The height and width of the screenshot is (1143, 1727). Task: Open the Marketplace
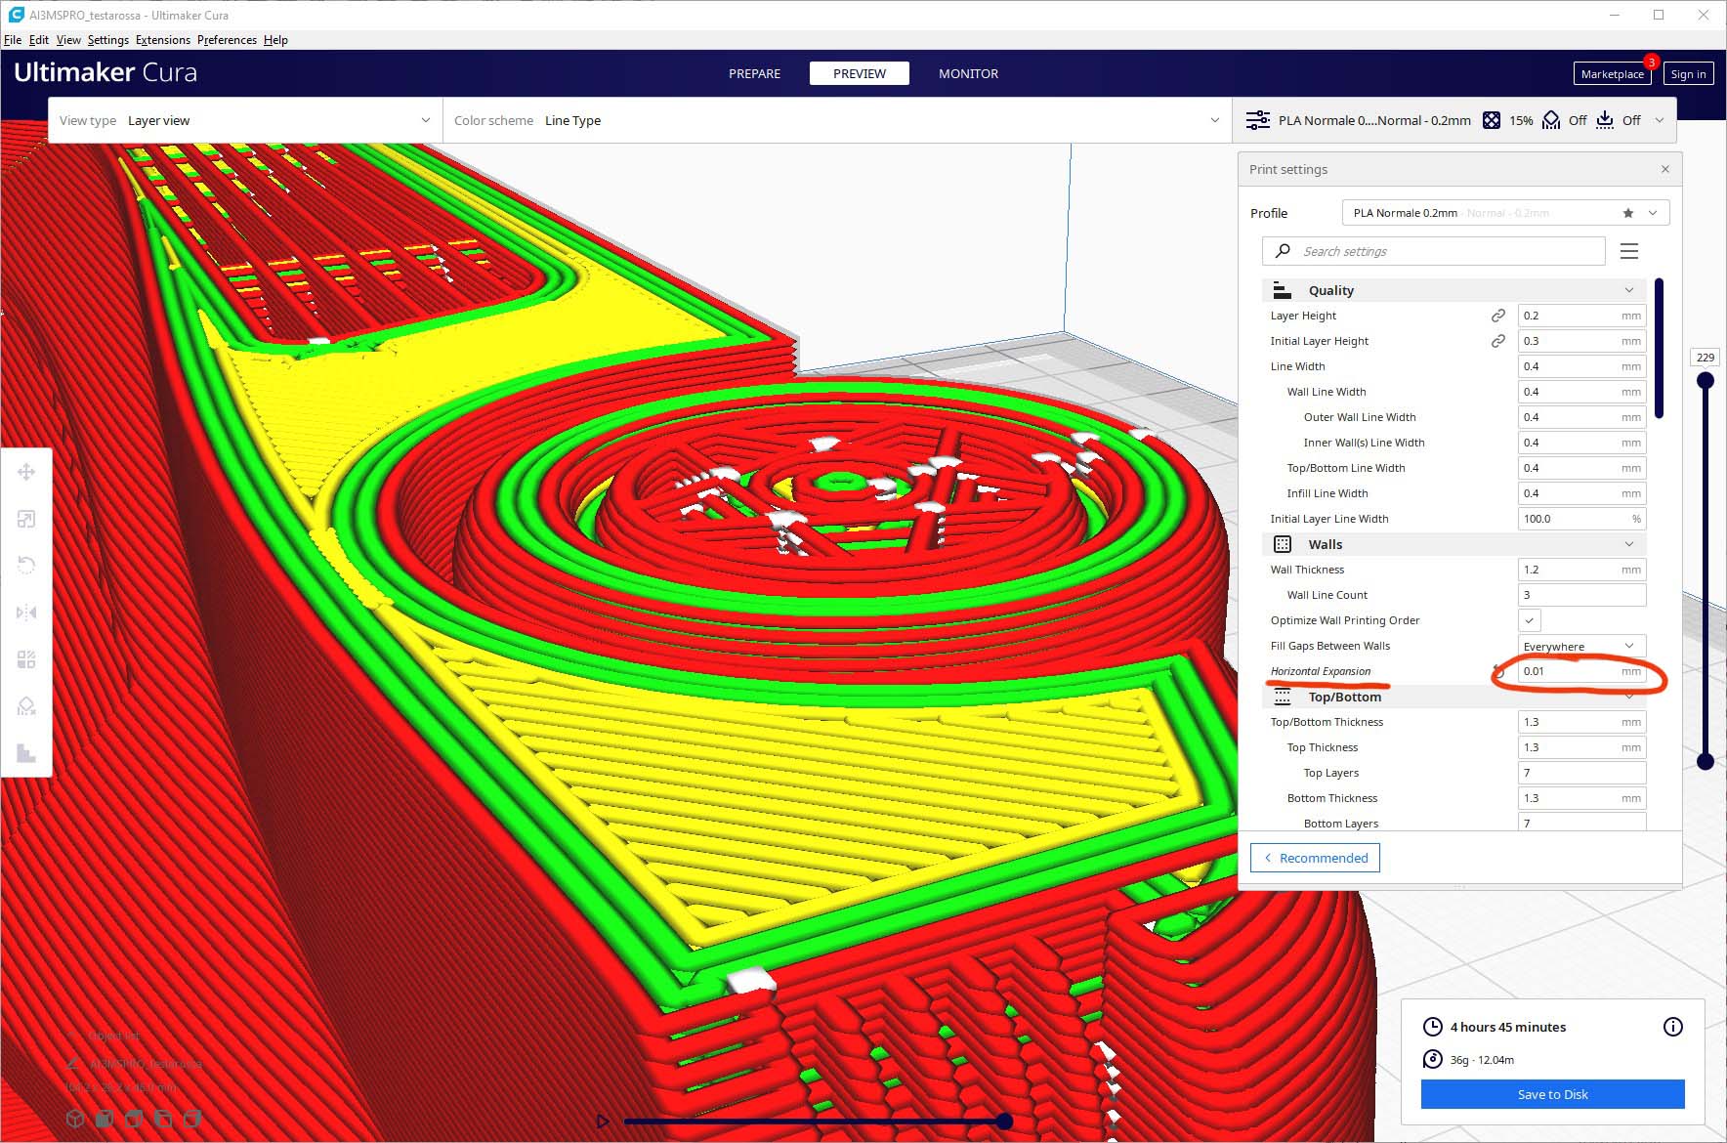pos(1612,74)
